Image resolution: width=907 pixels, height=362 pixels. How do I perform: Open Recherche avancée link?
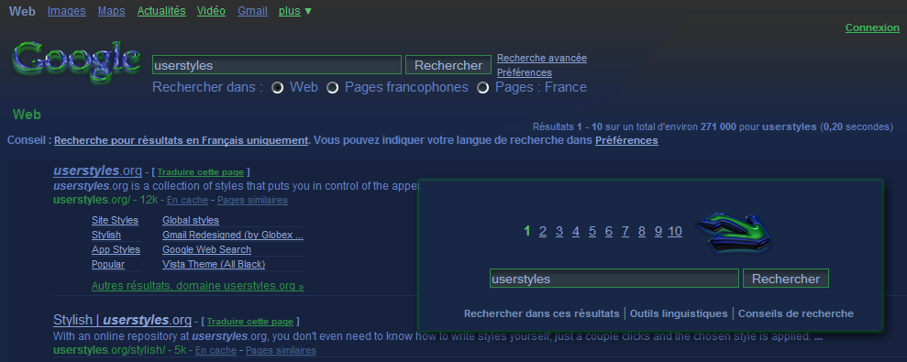[542, 58]
